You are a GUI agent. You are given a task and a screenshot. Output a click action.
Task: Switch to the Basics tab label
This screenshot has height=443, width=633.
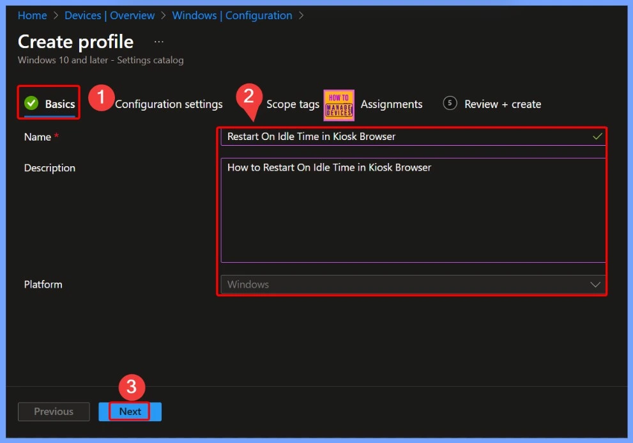[60, 104]
